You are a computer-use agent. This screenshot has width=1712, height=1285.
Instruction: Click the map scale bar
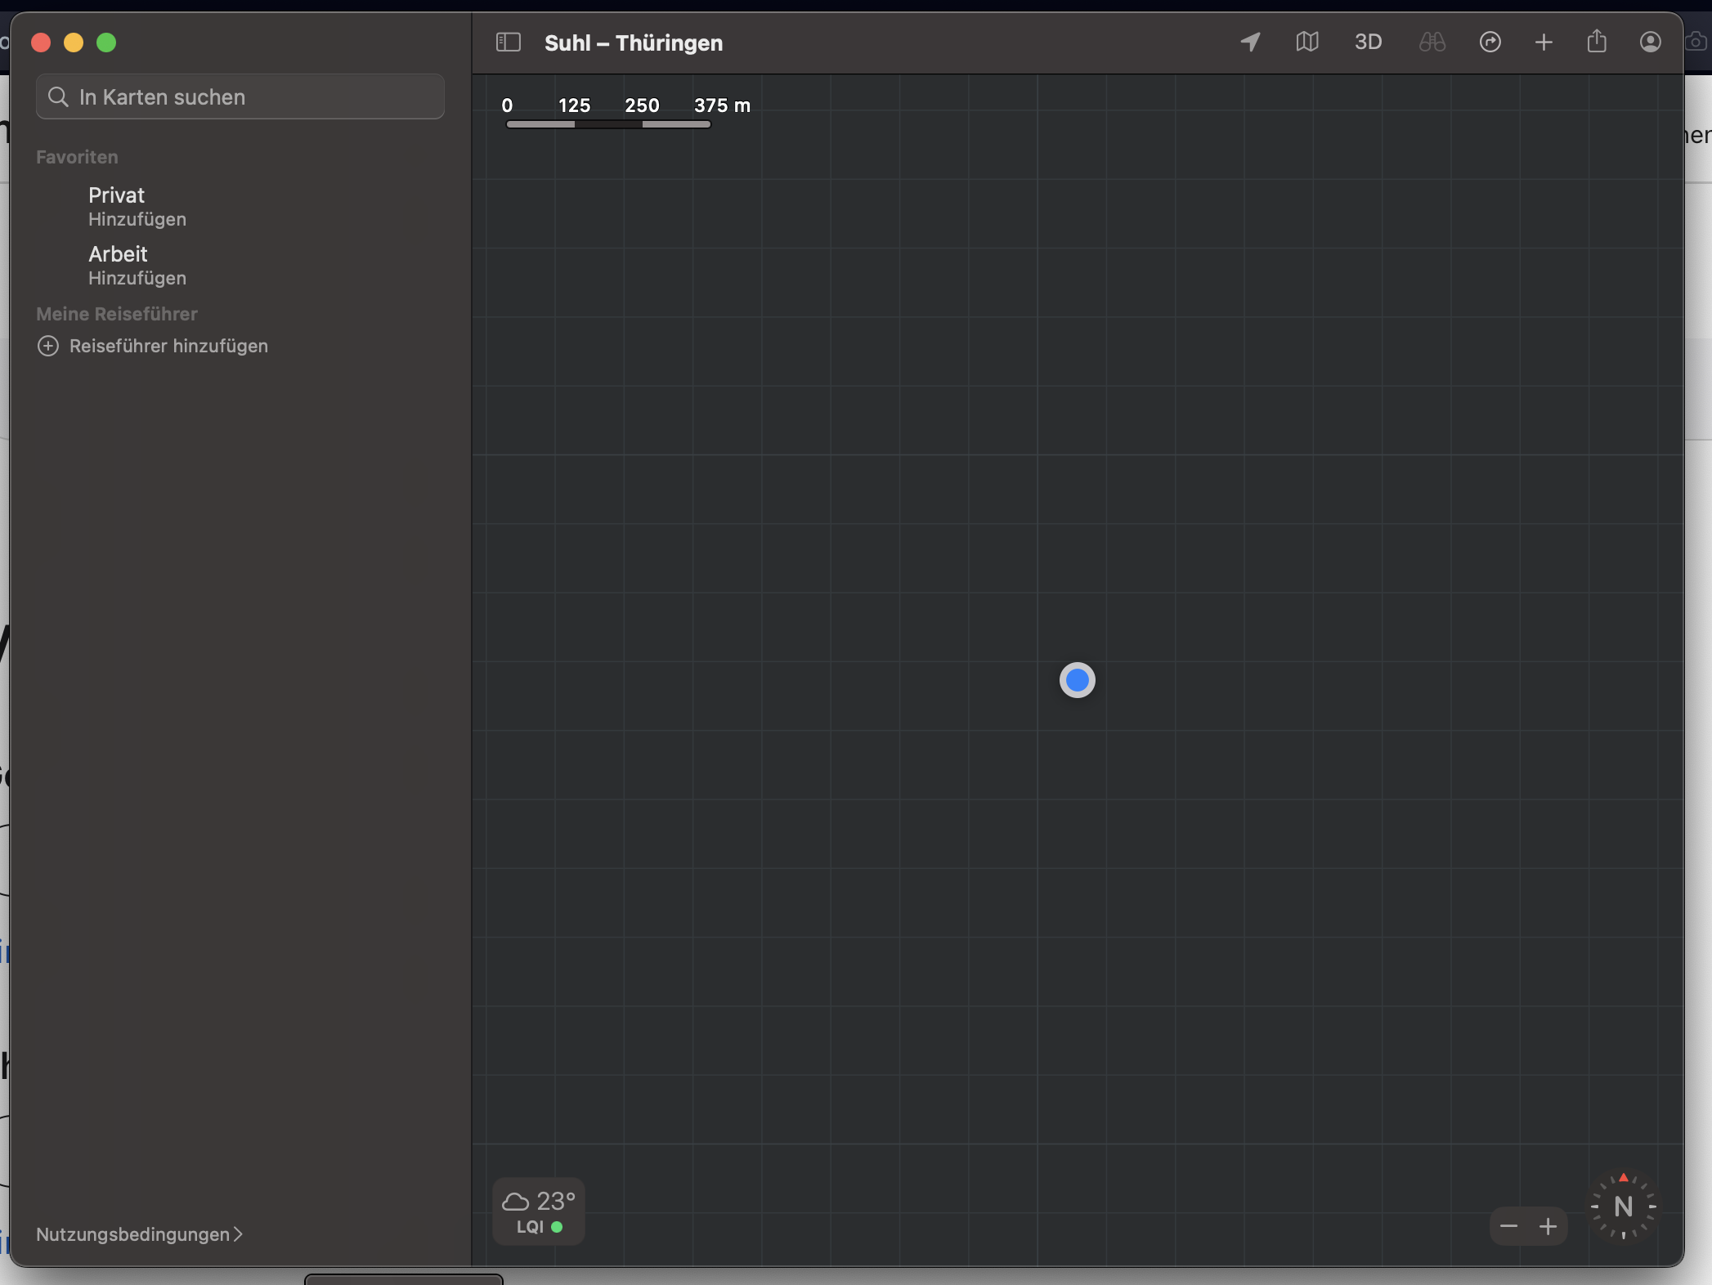[x=608, y=123]
